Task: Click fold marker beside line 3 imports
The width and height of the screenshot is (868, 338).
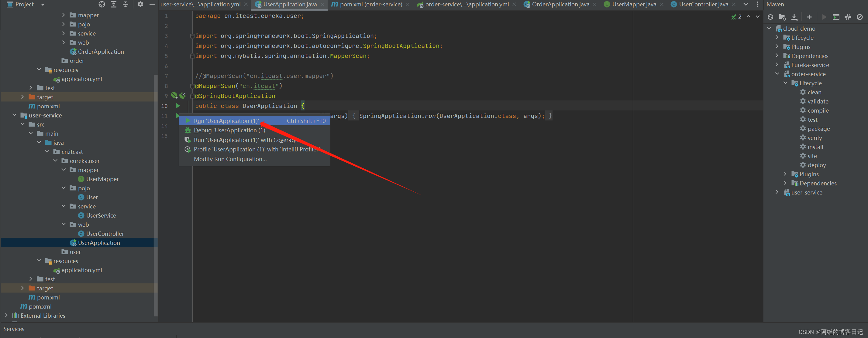Action: (192, 35)
